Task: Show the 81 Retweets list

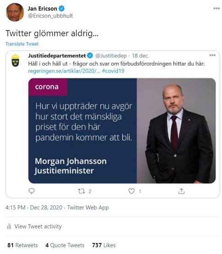Action: click(x=23, y=245)
